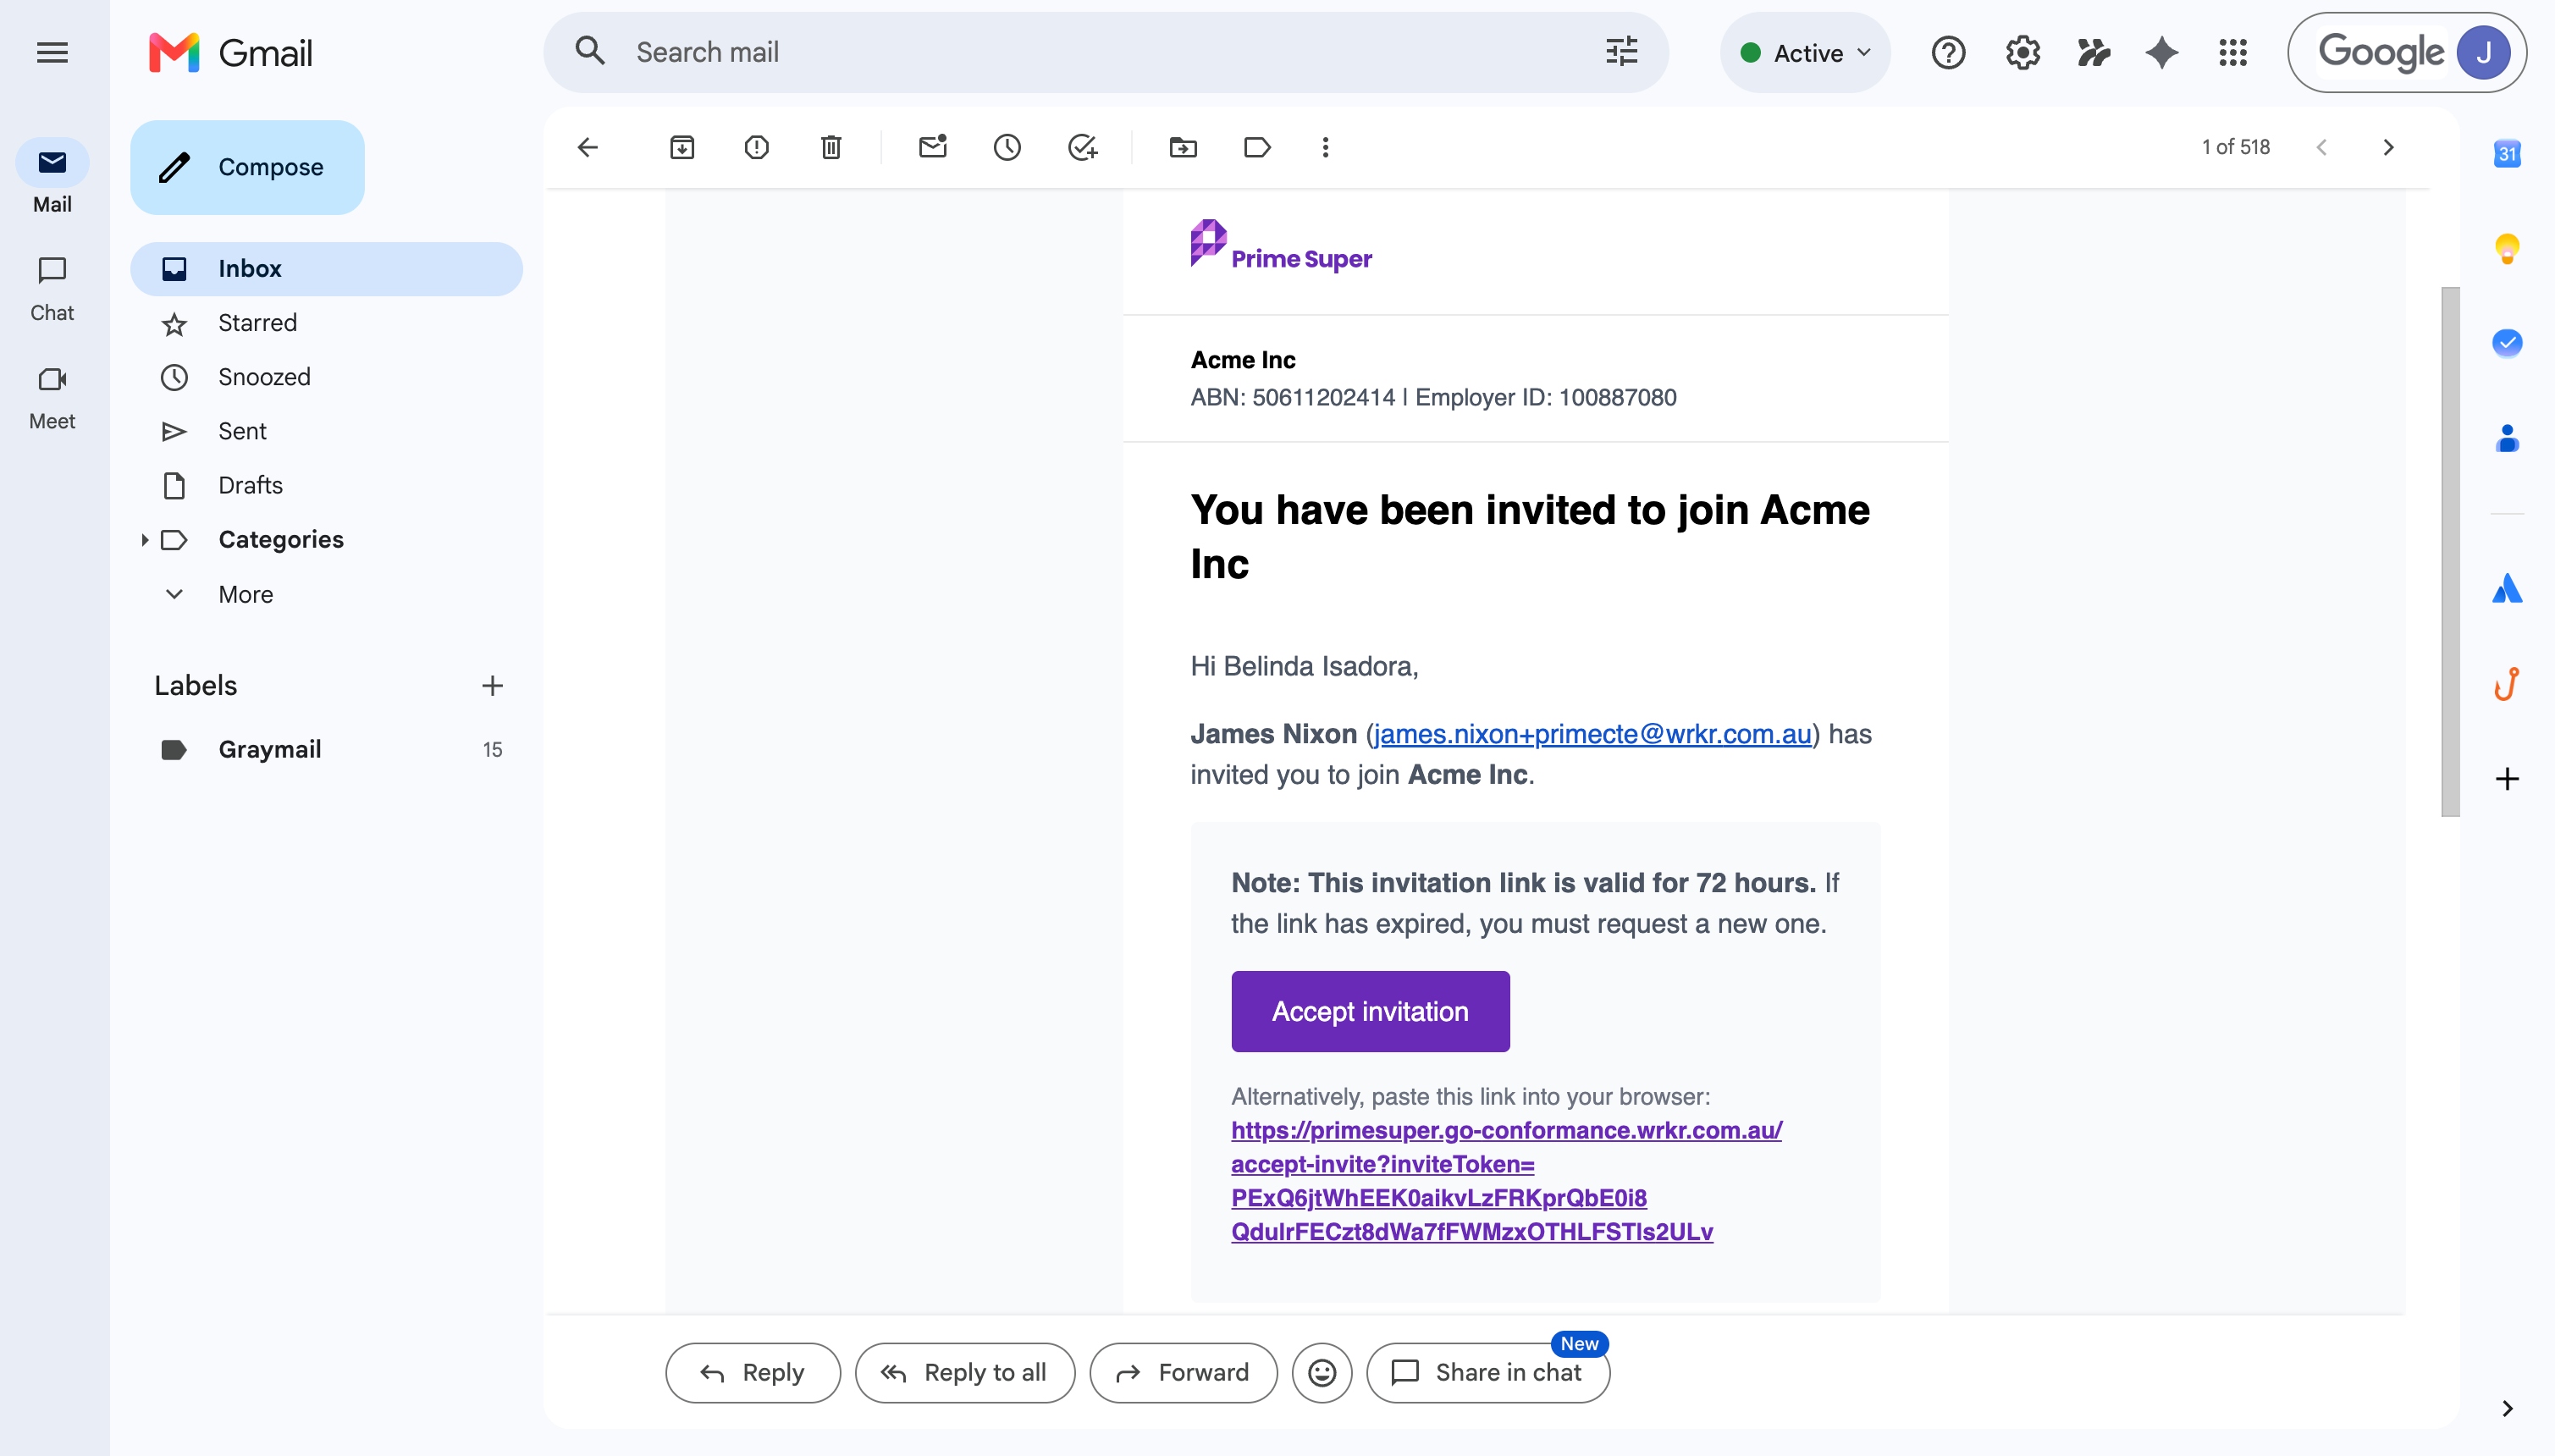The width and height of the screenshot is (2555, 1456).
Task: Open the More options three-dot menu
Action: click(1326, 148)
